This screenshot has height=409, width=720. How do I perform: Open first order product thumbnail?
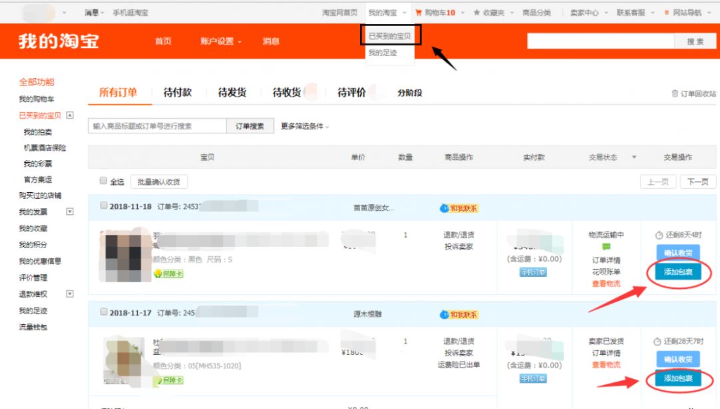tap(125, 254)
